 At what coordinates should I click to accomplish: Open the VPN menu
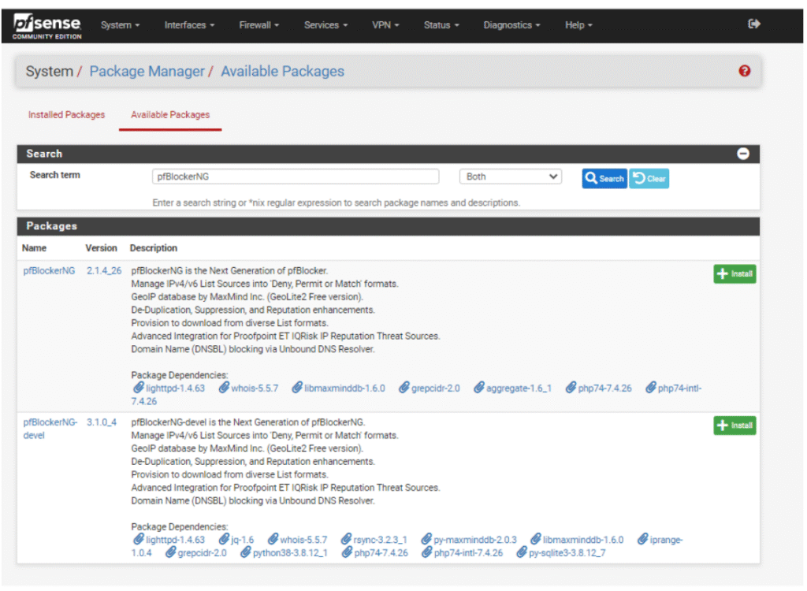385,25
